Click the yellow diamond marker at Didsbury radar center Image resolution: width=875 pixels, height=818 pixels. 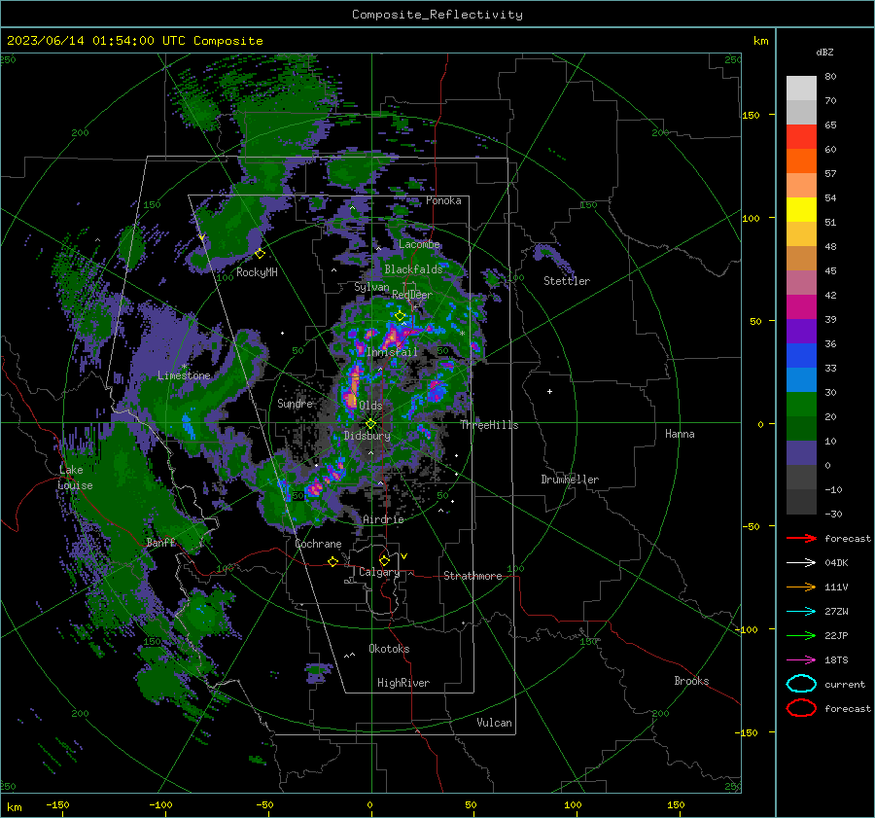pos(370,424)
